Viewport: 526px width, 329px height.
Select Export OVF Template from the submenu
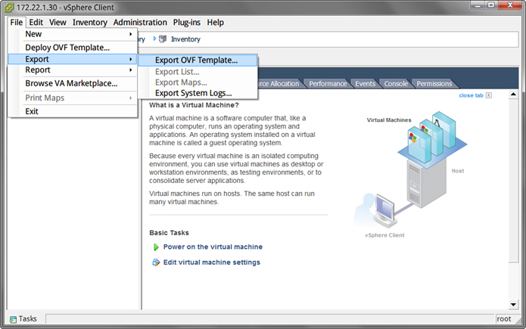pyautogui.click(x=196, y=61)
